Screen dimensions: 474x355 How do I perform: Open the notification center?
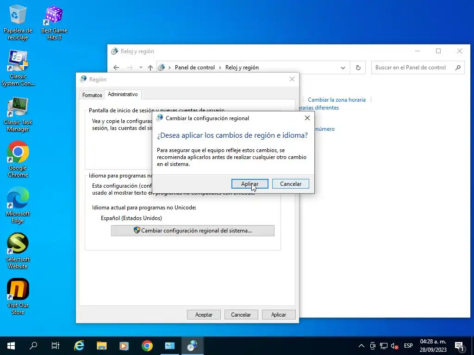click(459, 346)
